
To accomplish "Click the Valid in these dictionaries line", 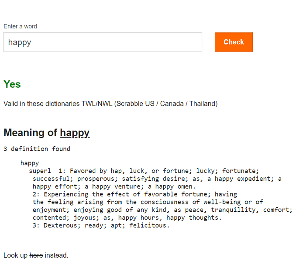I will 110,104.
